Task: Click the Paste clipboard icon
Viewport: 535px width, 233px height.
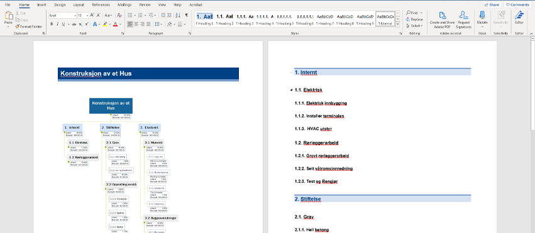Action: [8, 15]
